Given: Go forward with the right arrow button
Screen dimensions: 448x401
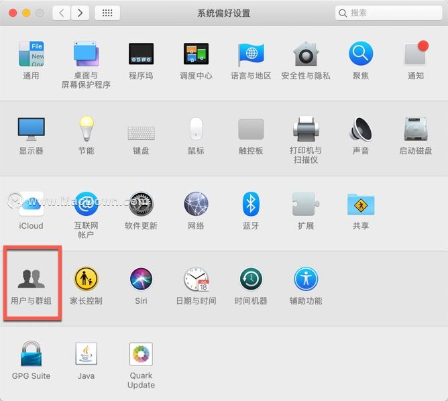Looking at the screenshot, I should [80, 13].
